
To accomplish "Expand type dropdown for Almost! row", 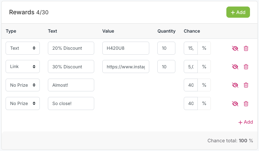I will 23,85.
